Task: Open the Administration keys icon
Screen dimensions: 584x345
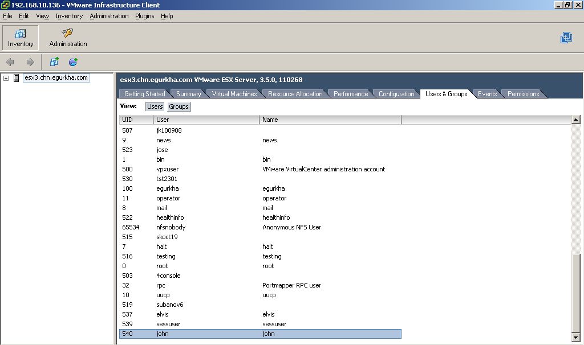Action: 67,32
